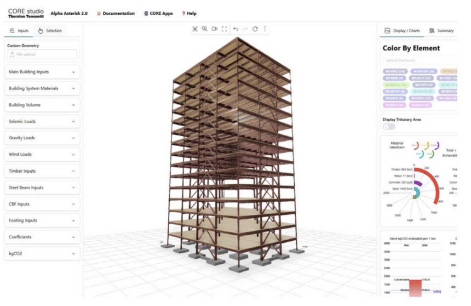Expand the Main Building Inputs section
This screenshot has width=471, height=306.
(42, 72)
